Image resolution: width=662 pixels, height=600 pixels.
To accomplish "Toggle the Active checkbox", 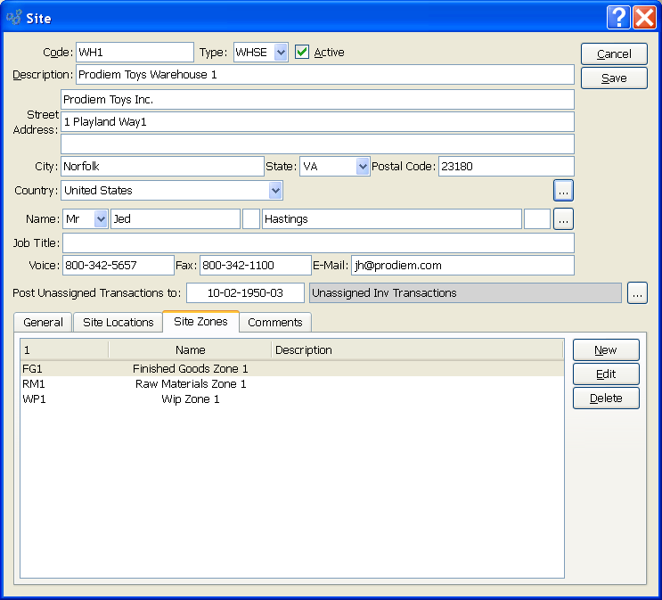I will pos(302,53).
